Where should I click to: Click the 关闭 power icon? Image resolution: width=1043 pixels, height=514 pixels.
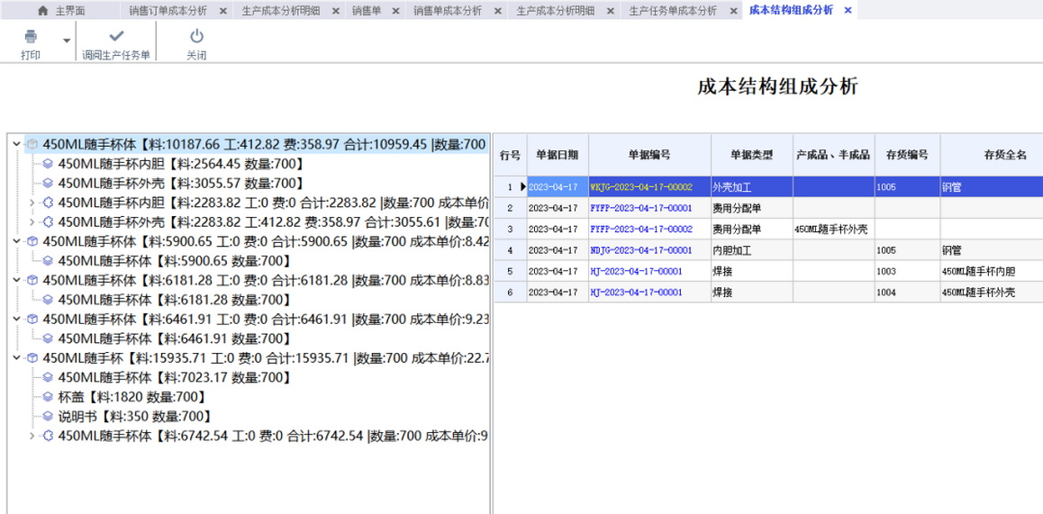tap(196, 37)
